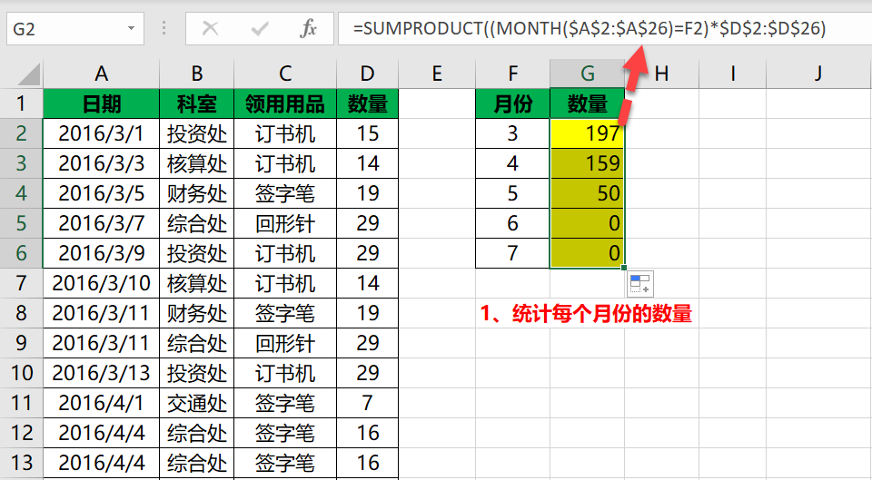
Task: Click the Enter checkmark formula bar icon
Action: 259,28
